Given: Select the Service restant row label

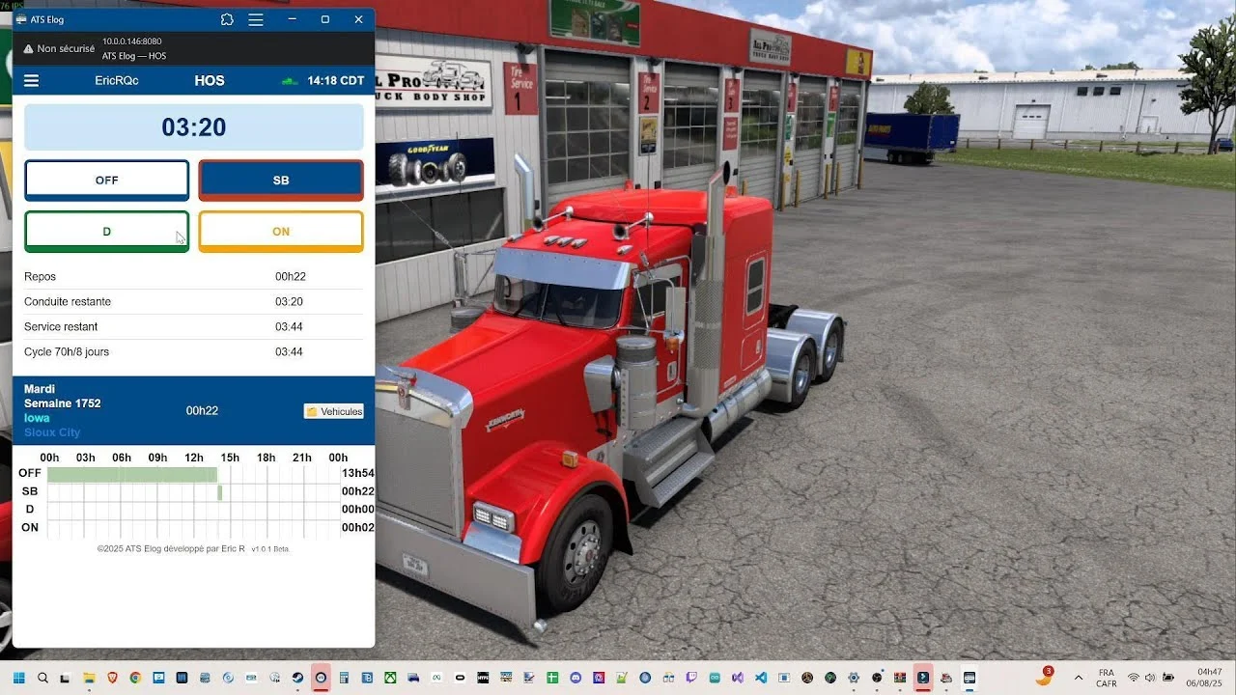Looking at the screenshot, I should [61, 327].
